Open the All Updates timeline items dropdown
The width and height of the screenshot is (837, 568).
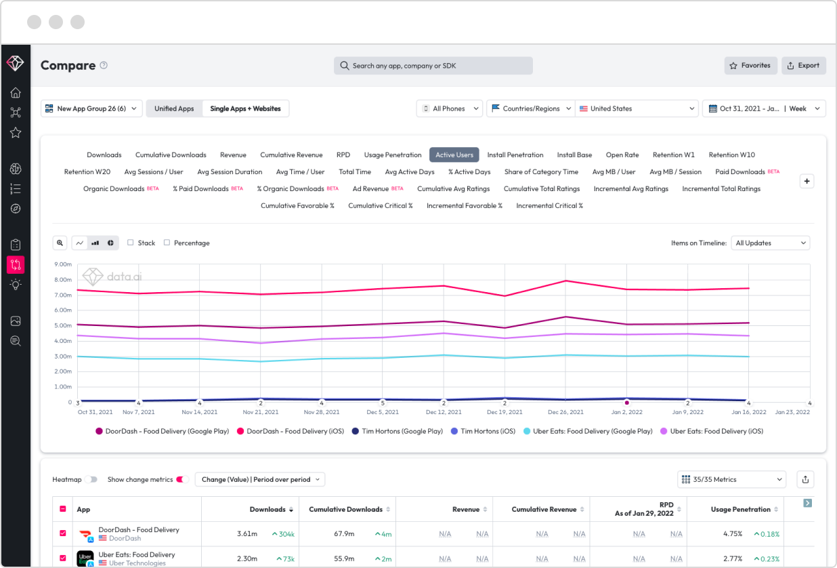pyautogui.click(x=771, y=243)
